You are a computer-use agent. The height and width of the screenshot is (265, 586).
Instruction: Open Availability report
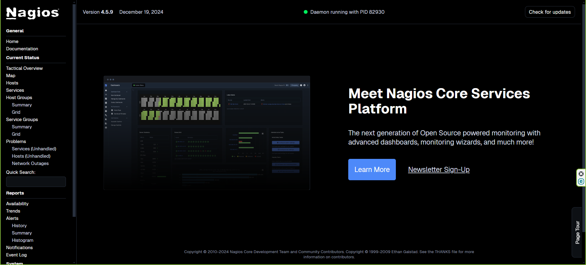pyautogui.click(x=17, y=204)
